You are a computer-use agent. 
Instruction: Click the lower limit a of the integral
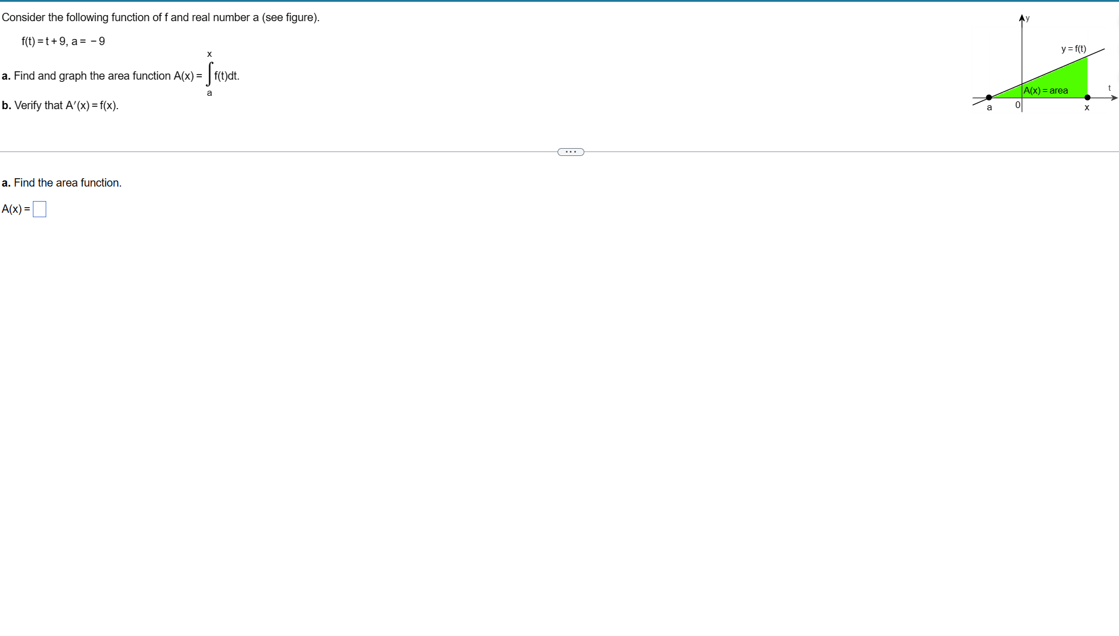(209, 93)
